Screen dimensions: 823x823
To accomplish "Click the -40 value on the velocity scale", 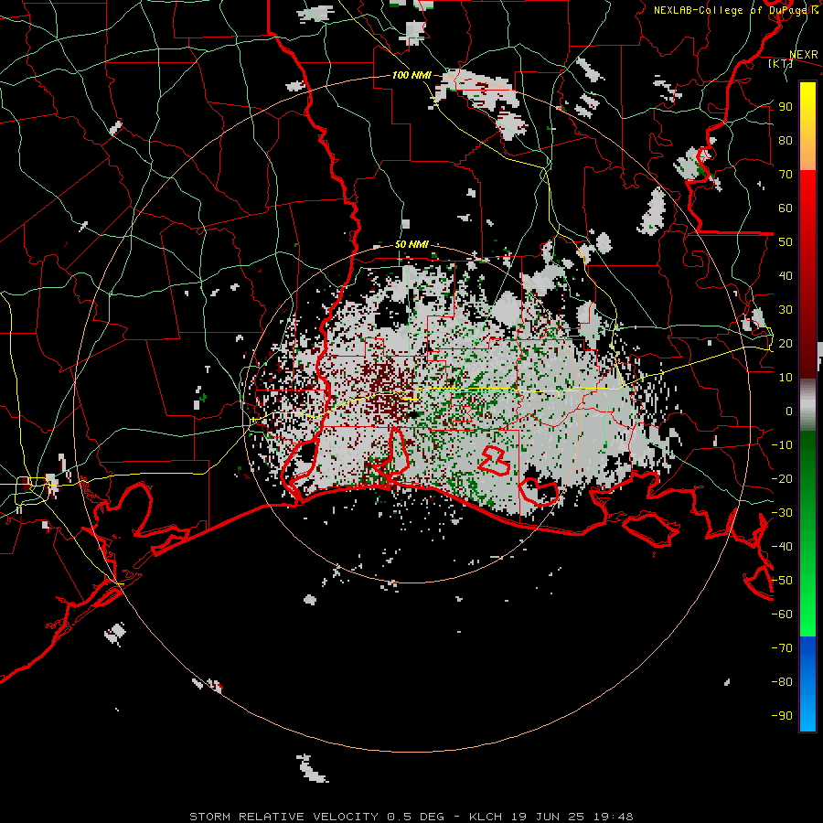I will 782,547.
